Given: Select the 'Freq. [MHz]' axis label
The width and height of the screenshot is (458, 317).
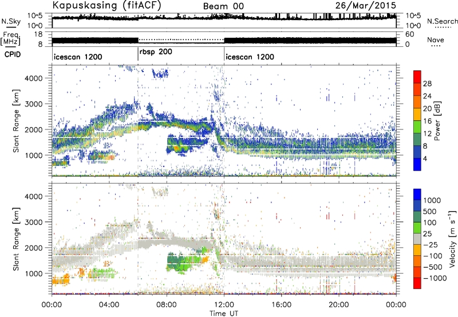Looking at the screenshot, I should tap(10, 39).
